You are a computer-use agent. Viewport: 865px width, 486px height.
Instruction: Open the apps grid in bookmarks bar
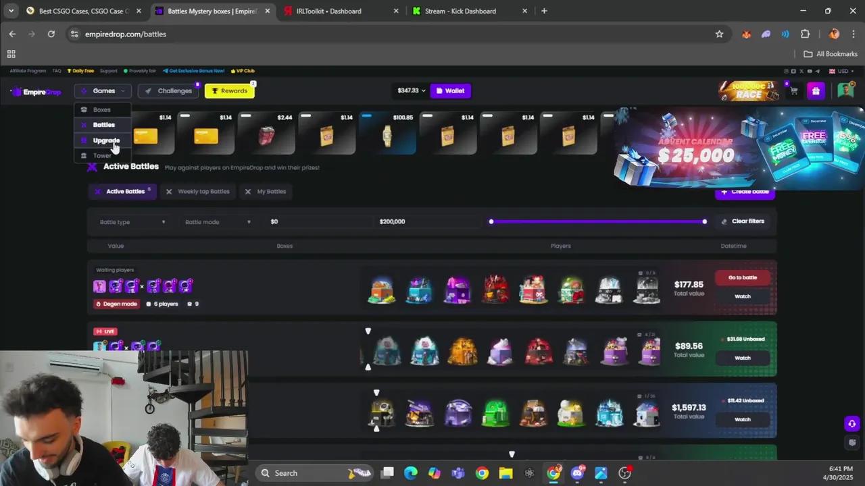point(11,54)
